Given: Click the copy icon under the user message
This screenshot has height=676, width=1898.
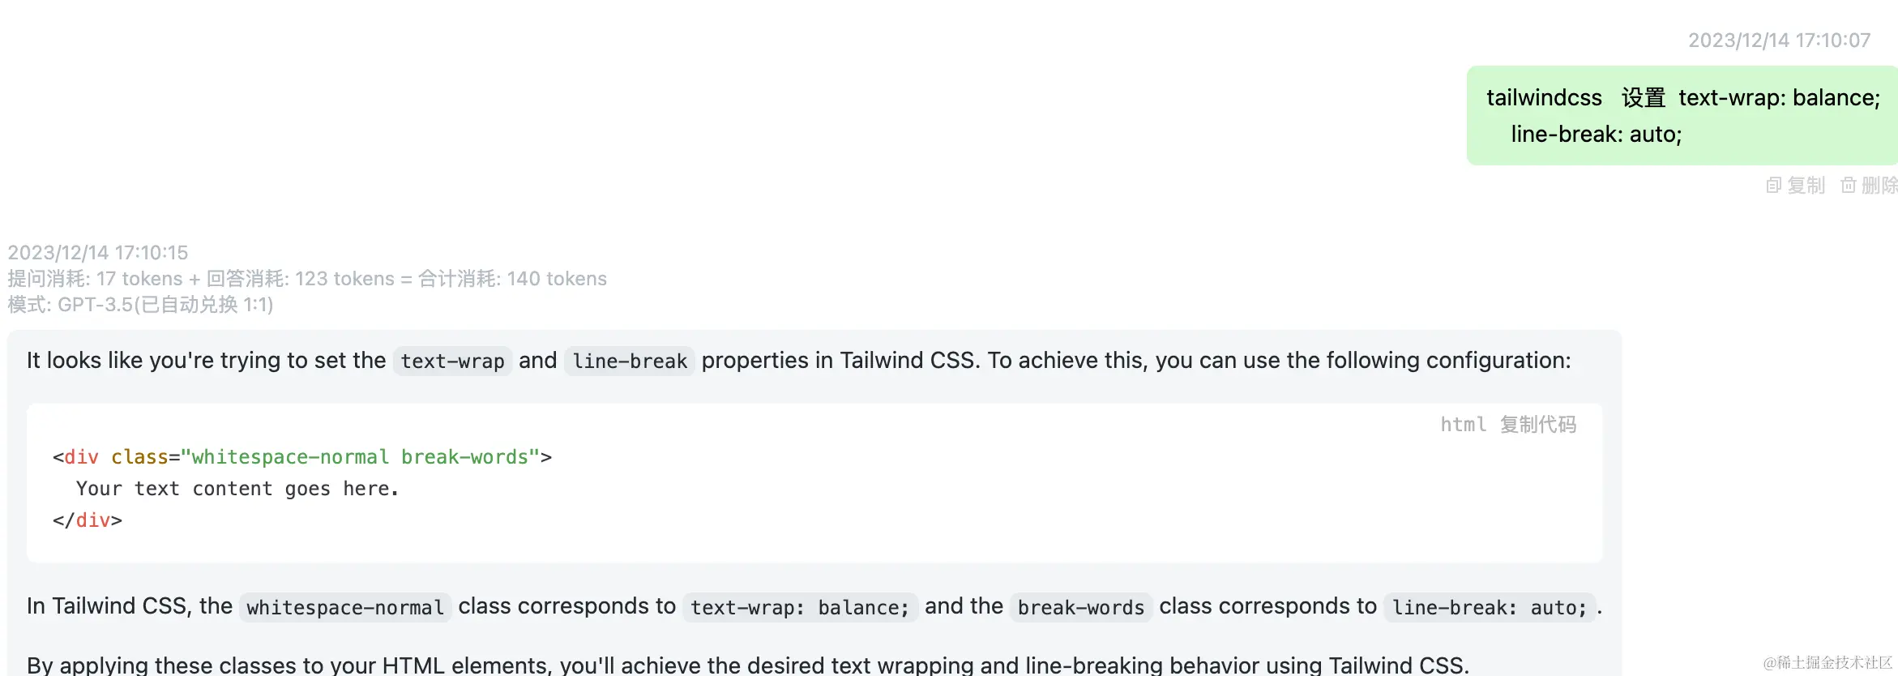Looking at the screenshot, I should tap(1773, 186).
